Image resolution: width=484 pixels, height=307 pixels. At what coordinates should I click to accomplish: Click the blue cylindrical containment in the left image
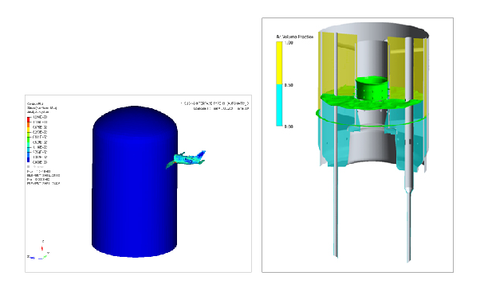tap(135, 181)
